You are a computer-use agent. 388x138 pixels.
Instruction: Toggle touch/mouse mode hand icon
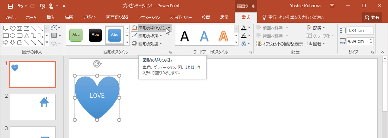pos(51,6)
